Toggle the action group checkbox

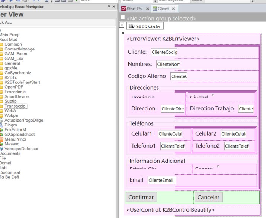[x=122, y=18]
